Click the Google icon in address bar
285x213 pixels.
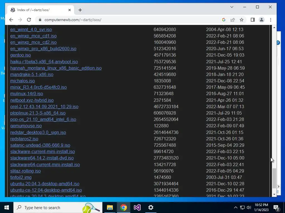224,20
